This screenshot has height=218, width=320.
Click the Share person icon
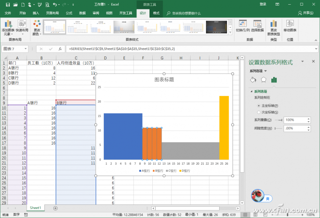click(300, 13)
